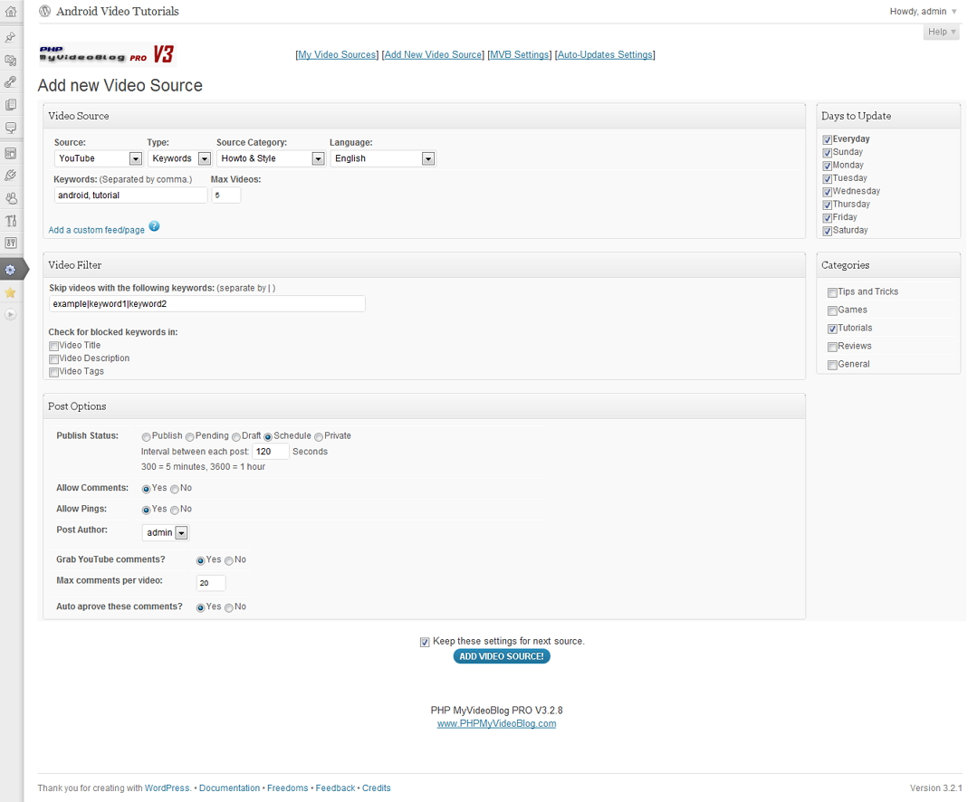This screenshot has height=802, width=977.
Task: Click the Keywords text input field
Action: click(x=130, y=196)
